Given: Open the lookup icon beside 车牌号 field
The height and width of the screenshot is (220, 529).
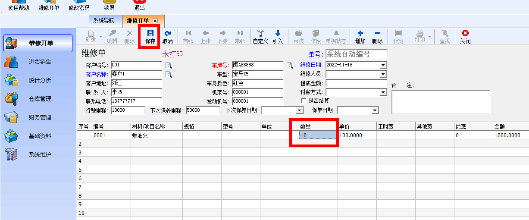Looking at the screenshot, I should click(x=290, y=66).
